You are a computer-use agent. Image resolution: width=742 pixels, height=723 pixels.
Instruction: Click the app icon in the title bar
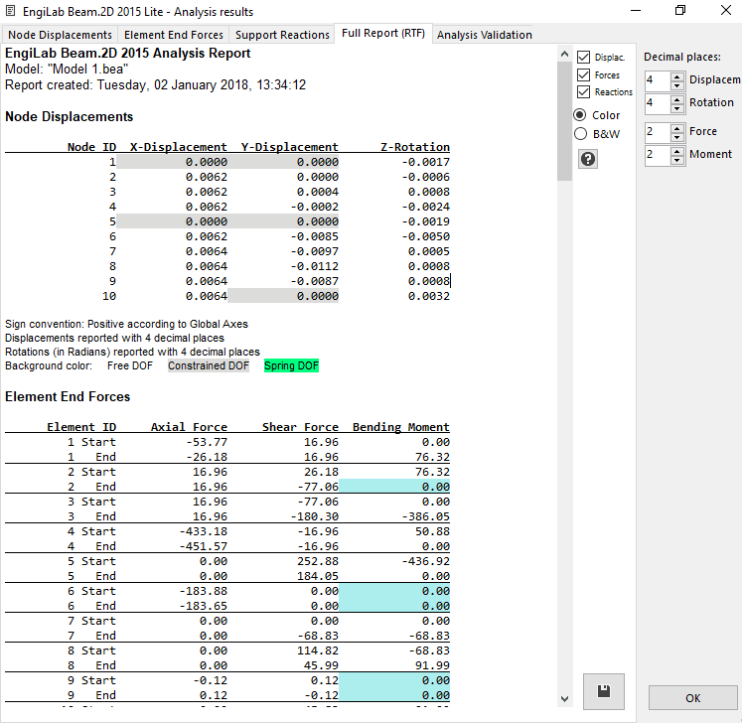coord(10,11)
